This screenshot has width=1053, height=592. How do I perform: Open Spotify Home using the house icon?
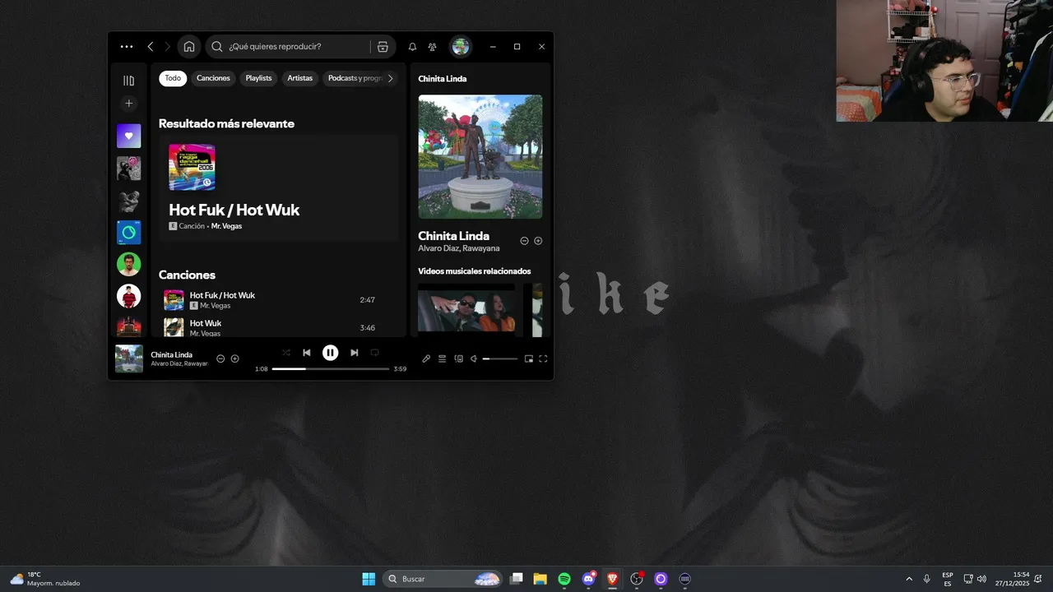(x=189, y=47)
